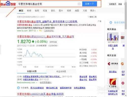The height and width of the screenshot is (97, 127).
Task: Click the 登录百度 login link
Action: pyautogui.click(x=119, y=22)
